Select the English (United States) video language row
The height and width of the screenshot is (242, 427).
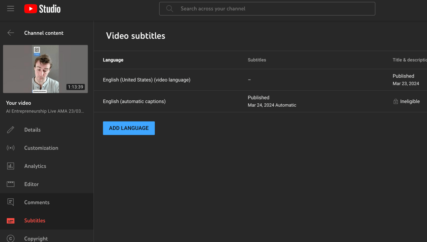pyautogui.click(x=146, y=80)
